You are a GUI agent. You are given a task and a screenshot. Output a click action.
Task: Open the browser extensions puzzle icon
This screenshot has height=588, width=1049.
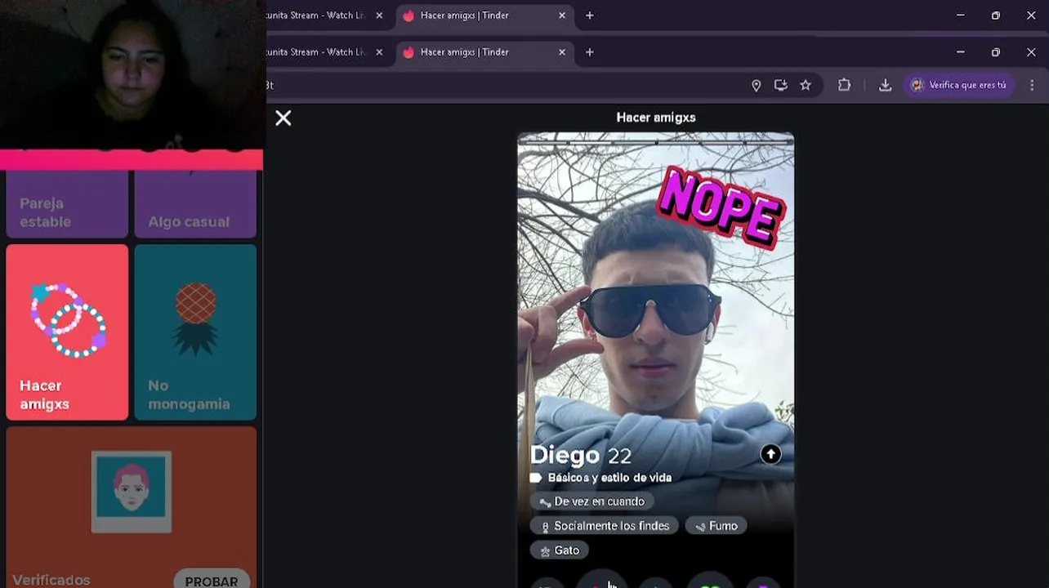845,85
